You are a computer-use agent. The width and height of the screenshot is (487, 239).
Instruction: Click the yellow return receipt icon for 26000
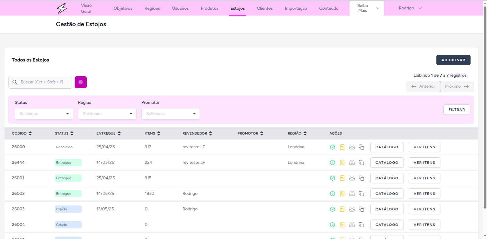click(342, 147)
